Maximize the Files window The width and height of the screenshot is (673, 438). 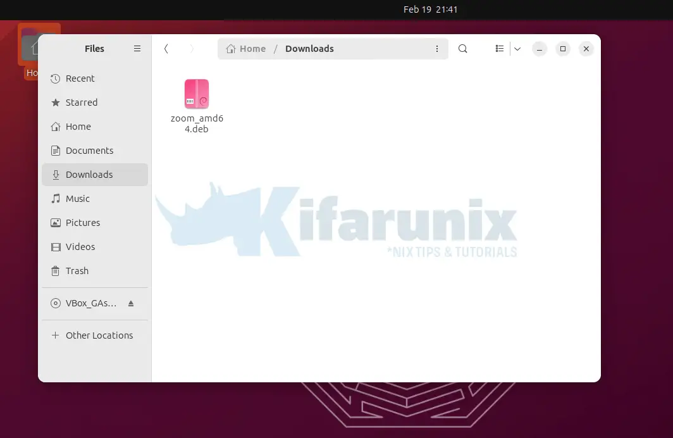tap(562, 49)
